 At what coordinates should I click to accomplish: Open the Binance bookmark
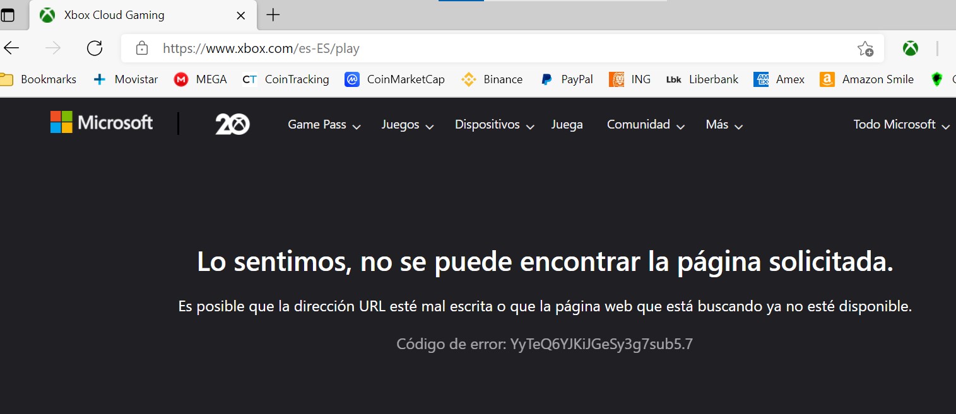click(492, 79)
